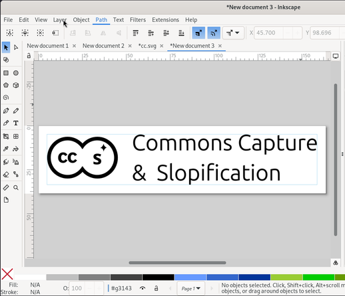Select the Text tool
This screenshot has height=296, width=345.
[16, 123]
